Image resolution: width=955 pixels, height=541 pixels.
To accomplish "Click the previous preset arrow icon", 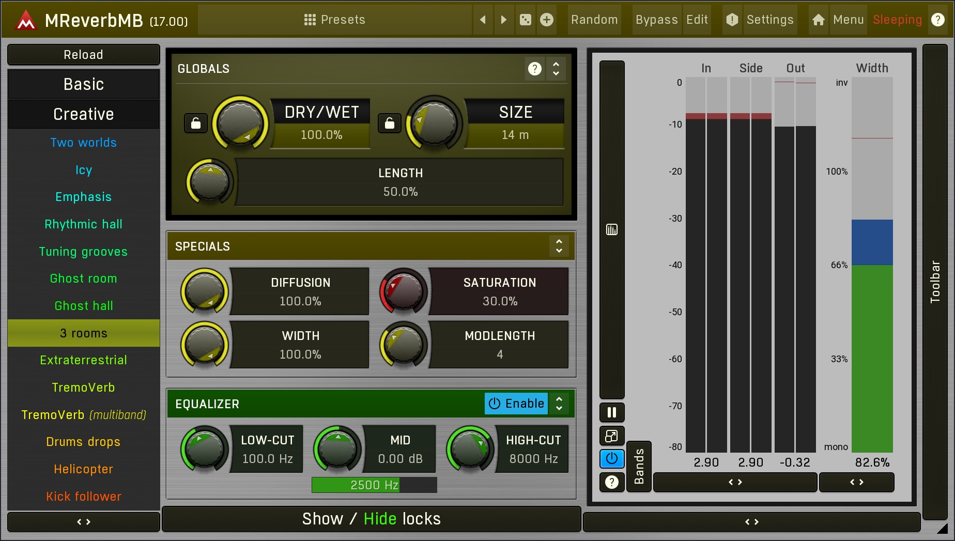I will (x=483, y=20).
